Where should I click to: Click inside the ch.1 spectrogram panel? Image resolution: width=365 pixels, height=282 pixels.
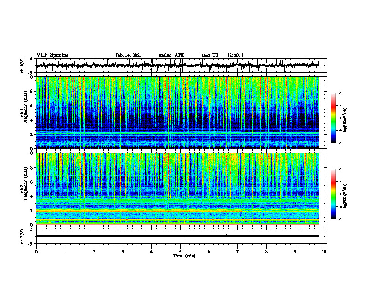[x=177, y=112]
